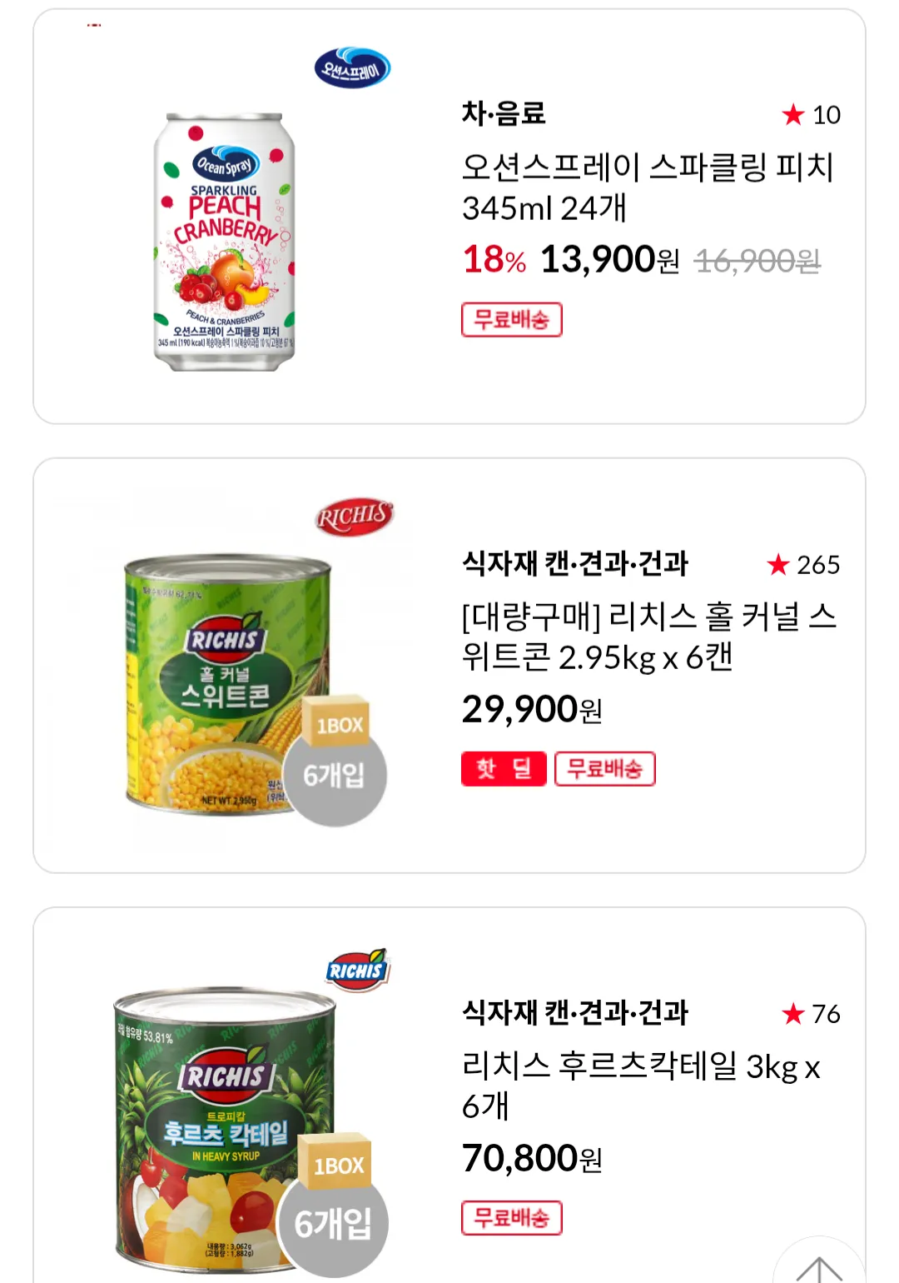Click the Ocean Spray brand logo

(352, 68)
